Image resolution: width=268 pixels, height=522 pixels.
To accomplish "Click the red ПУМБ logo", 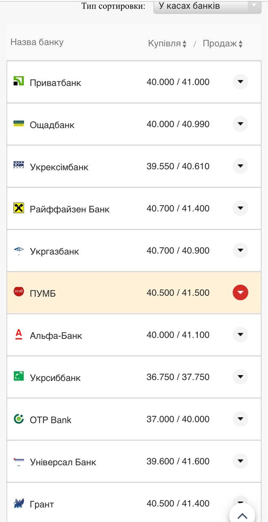I will pyautogui.click(x=19, y=292).
